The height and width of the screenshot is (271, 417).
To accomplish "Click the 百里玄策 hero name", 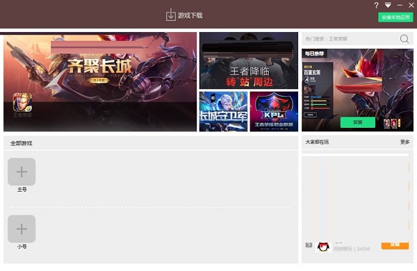I will click(312, 72).
